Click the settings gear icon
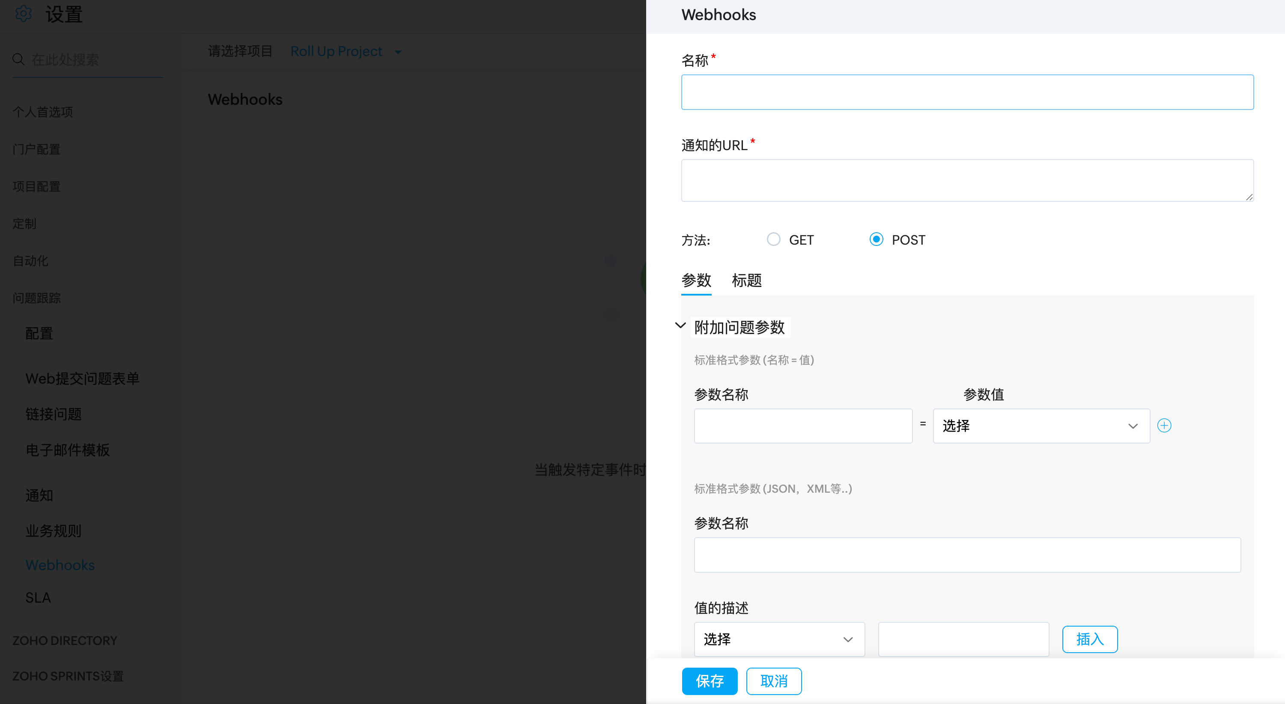 click(23, 13)
